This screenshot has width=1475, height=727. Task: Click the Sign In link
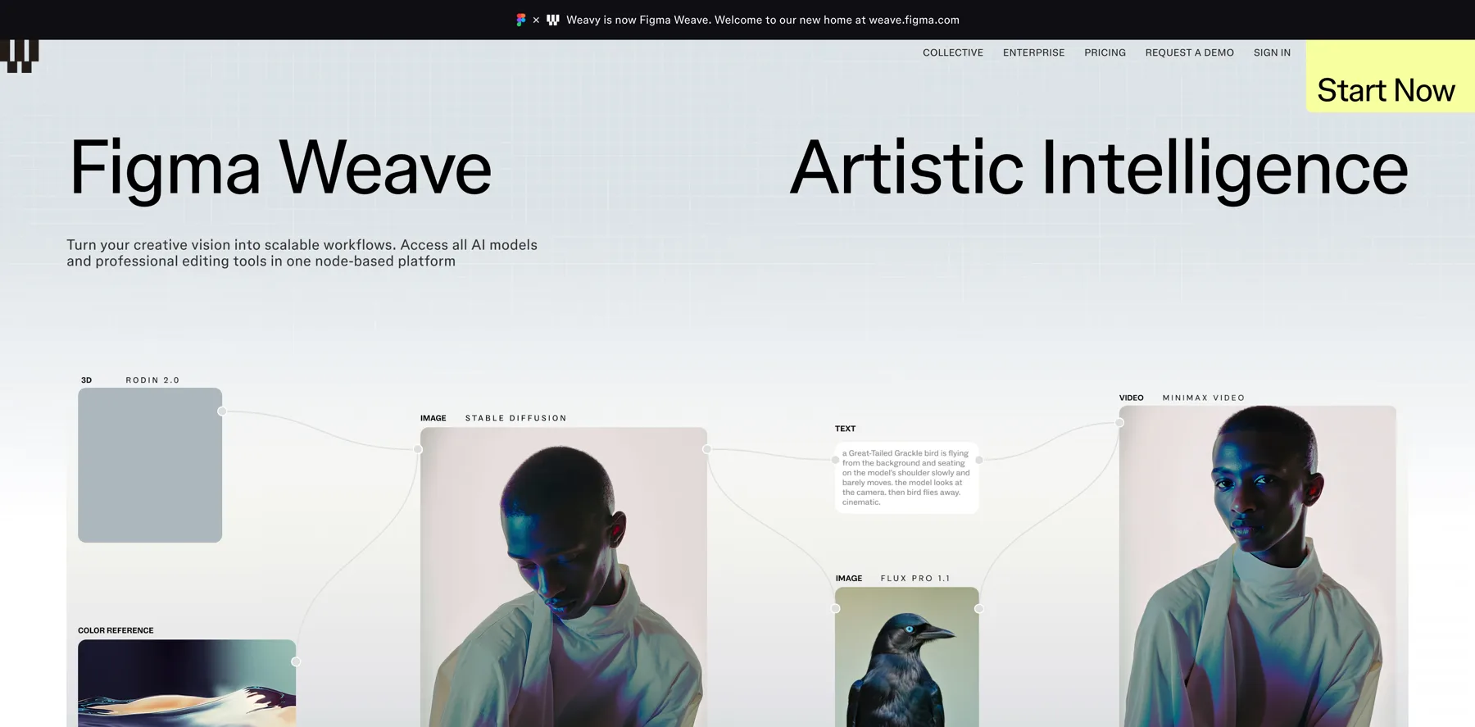click(1272, 52)
